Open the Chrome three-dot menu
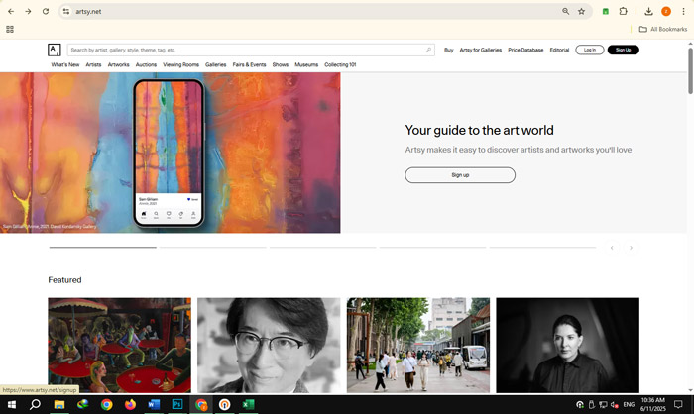Viewport: 694px width, 414px height. 683,11
